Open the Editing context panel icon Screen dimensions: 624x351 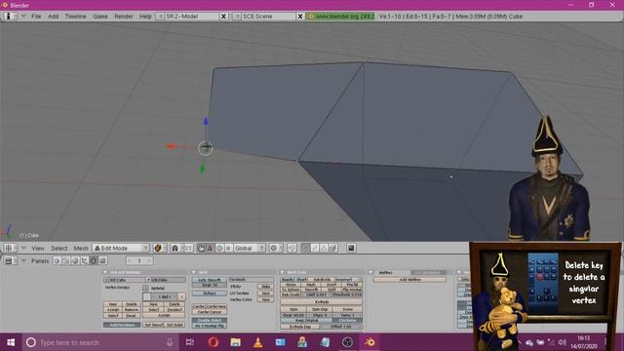(94, 260)
